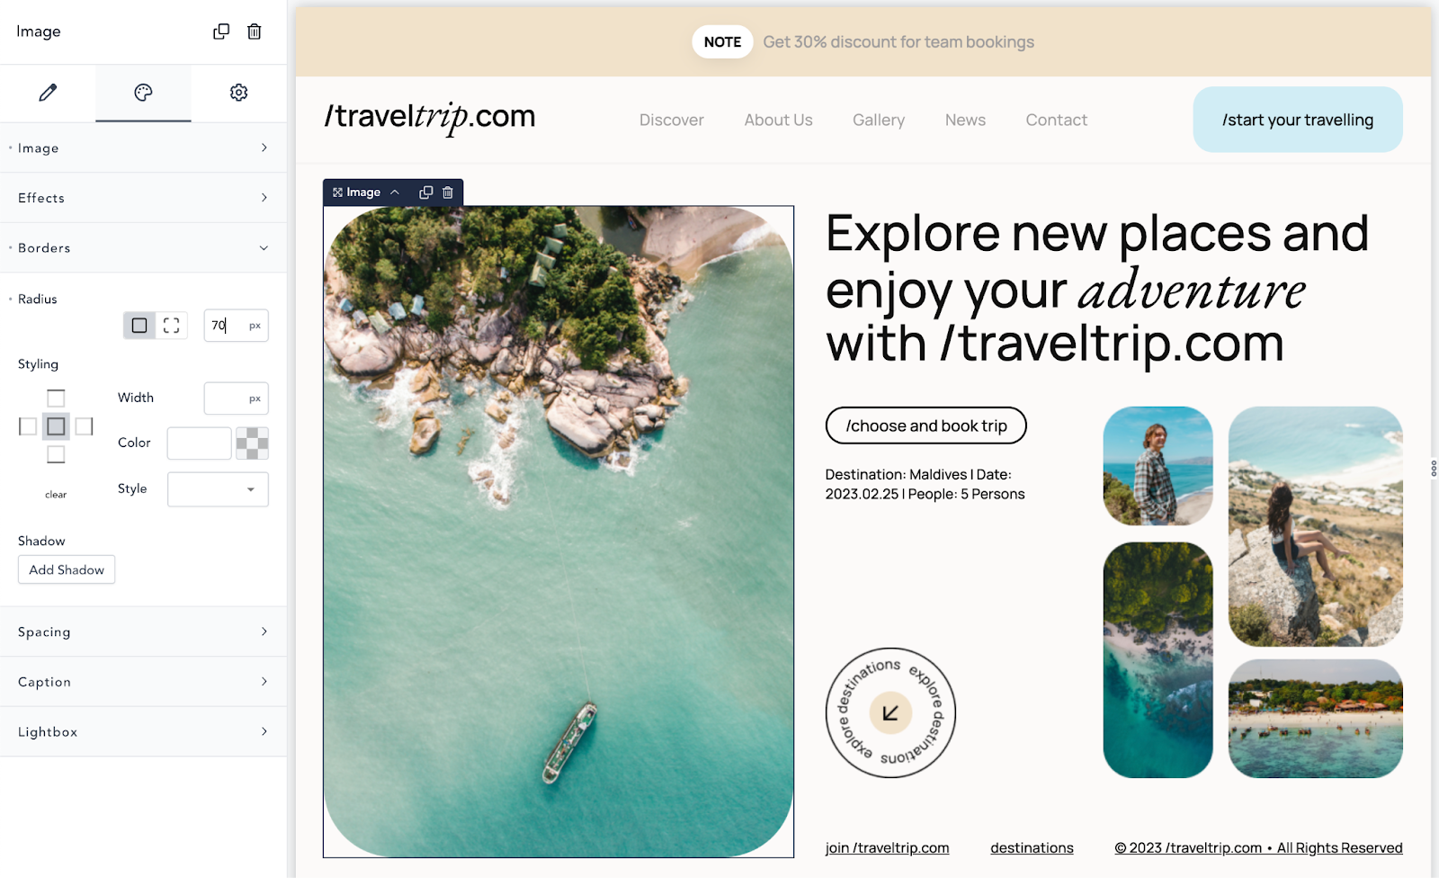The width and height of the screenshot is (1439, 878).
Task: Expand the Spacing section
Action: point(143,632)
